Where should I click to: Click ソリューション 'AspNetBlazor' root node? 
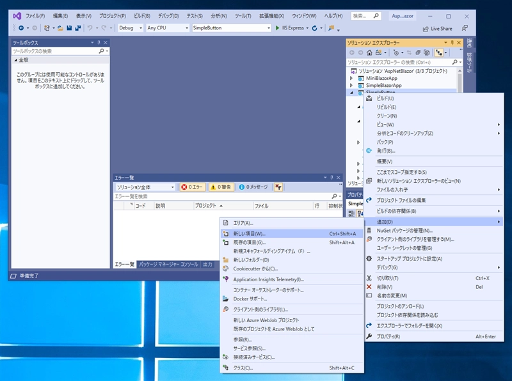403,71
